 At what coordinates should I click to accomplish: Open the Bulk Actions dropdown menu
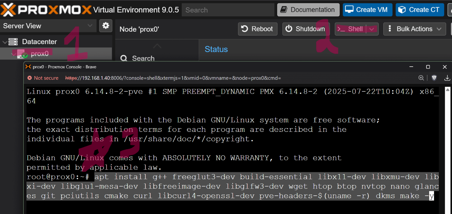(414, 29)
